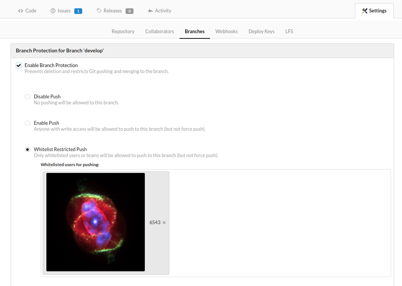Select the Enable Push radio button

click(x=28, y=123)
